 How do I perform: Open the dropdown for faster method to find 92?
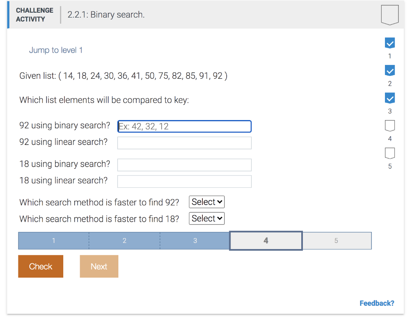click(207, 202)
